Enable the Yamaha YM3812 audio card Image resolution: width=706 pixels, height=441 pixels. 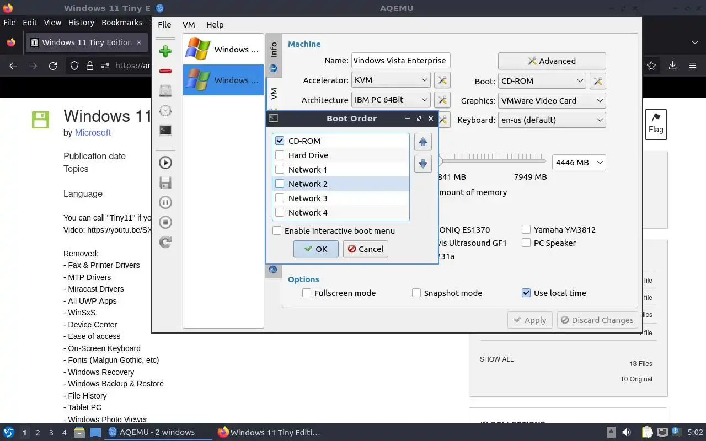(526, 229)
